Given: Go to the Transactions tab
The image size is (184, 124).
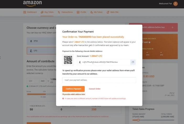Looking at the screenshot, I should [65, 12].
